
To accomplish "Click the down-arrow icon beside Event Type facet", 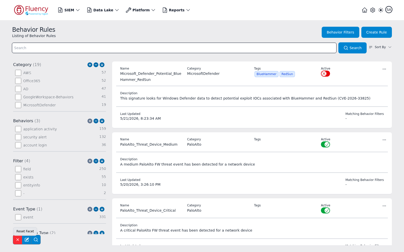I will coord(102,209).
